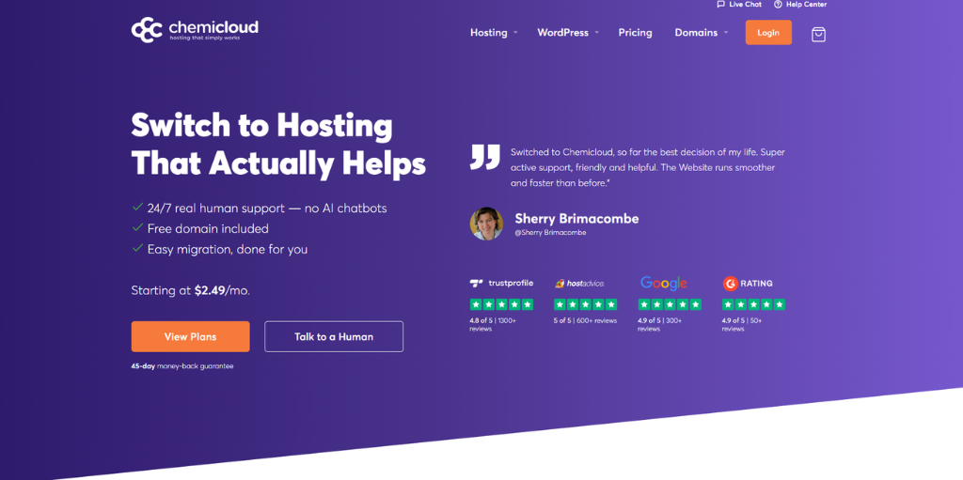Open the Domains menu
This screenshot has width=963, height=480.
696,33
